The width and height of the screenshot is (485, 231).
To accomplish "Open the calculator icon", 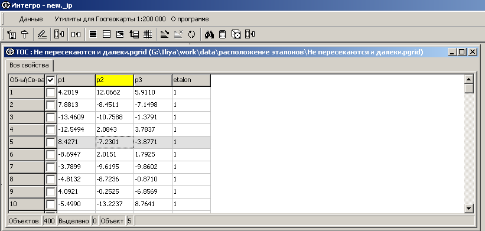I will click(x=222, y=34).
